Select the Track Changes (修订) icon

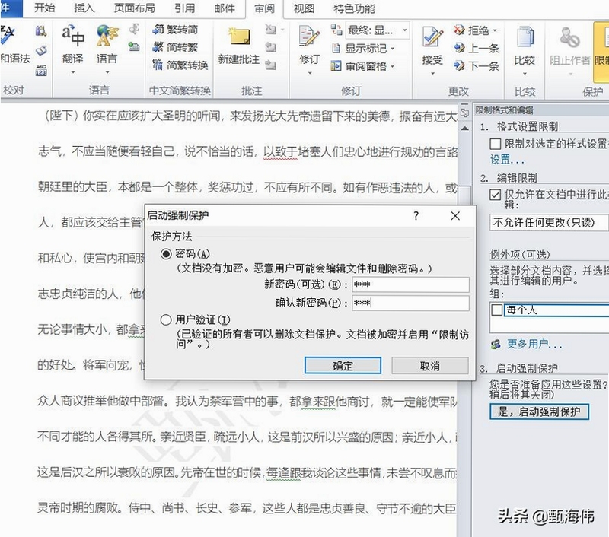(309, 37)
